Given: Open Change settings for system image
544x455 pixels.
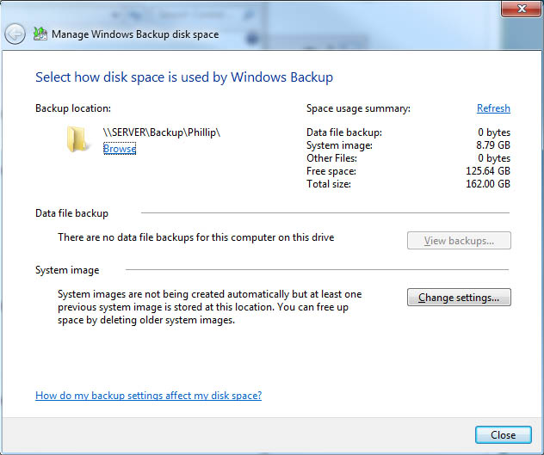Looking at the screenshot, I should (459, 298).
